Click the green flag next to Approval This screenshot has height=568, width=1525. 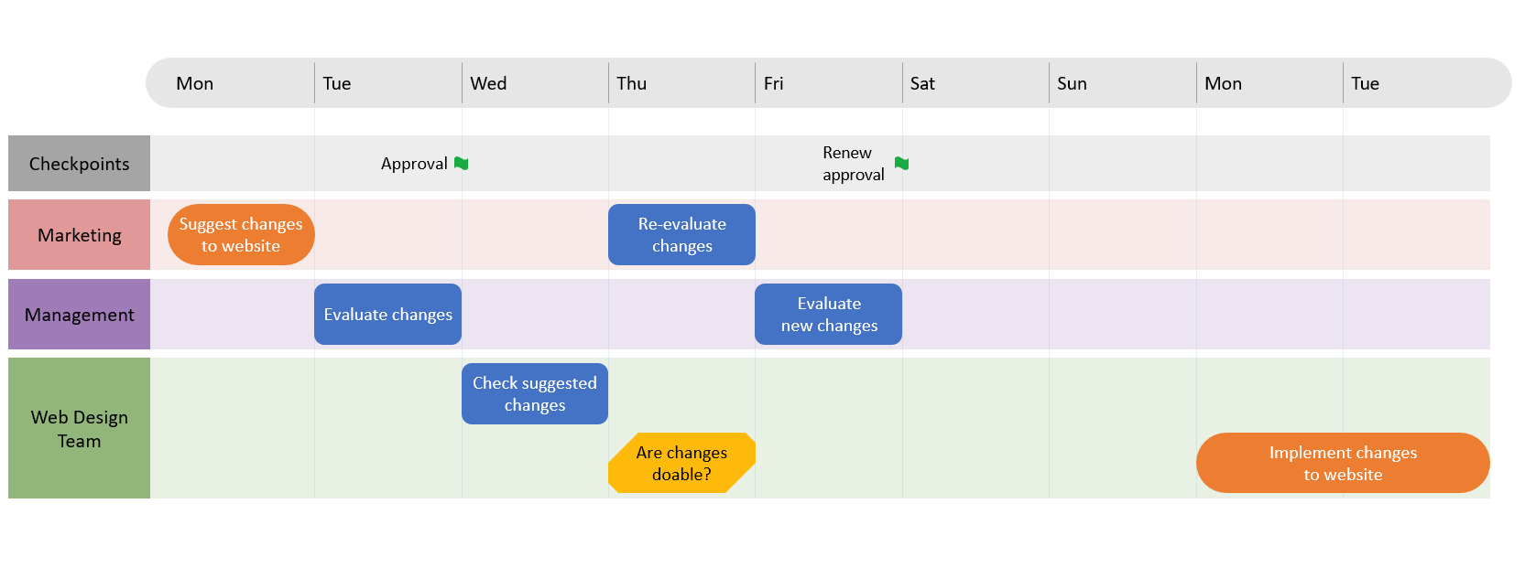click(x=462, y=164)
